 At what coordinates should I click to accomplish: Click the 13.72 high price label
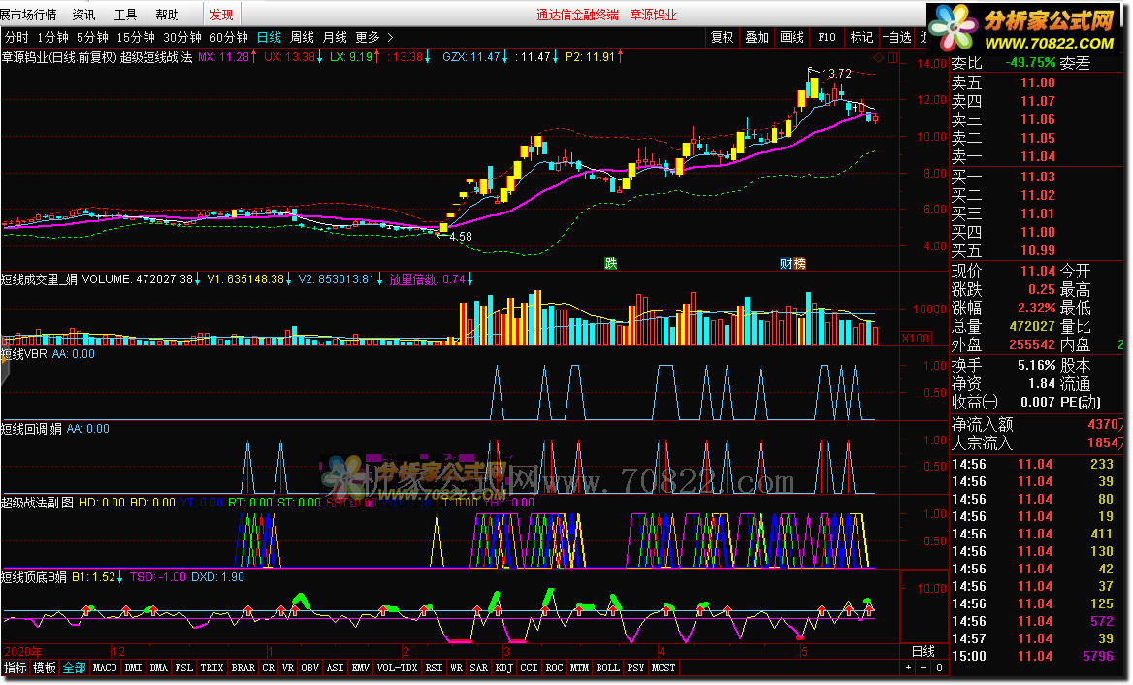pyautogui.click(x=837, y=73)
